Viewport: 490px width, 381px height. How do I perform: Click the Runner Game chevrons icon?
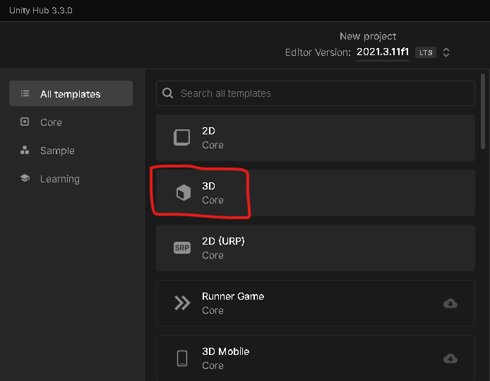tap(182, 303)
